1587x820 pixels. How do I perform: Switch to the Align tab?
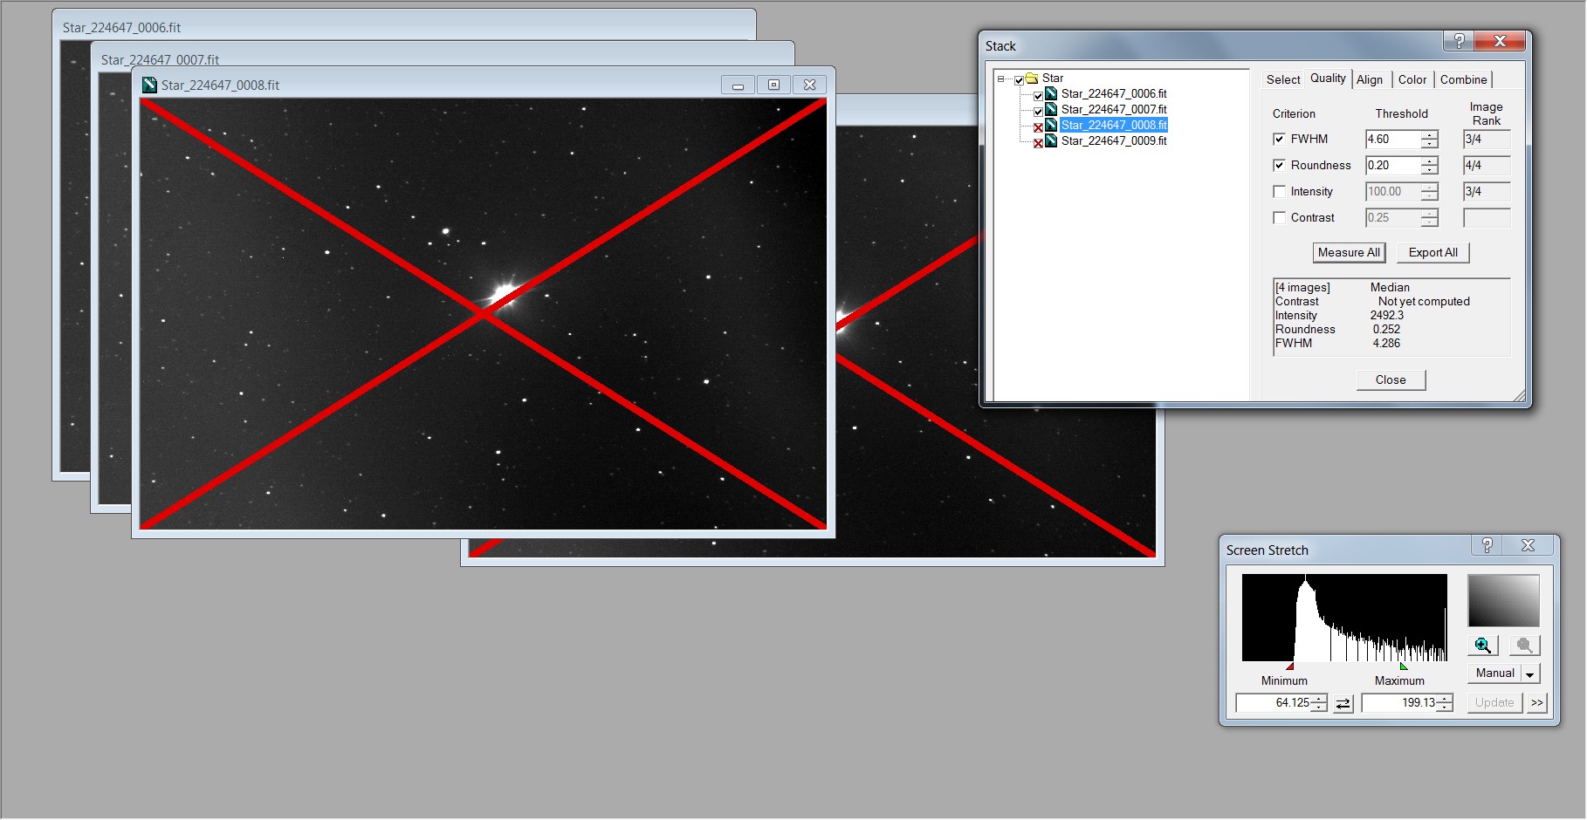pyautogui.click(x=1370, y=79)
